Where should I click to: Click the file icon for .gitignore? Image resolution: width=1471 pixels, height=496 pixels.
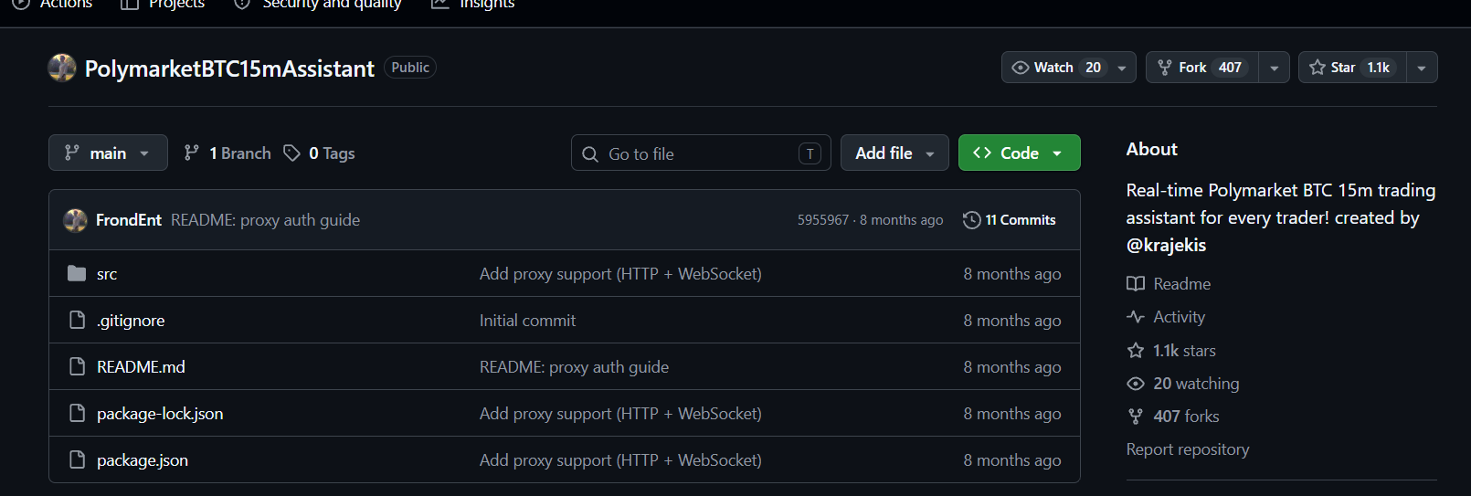point(78,320)
